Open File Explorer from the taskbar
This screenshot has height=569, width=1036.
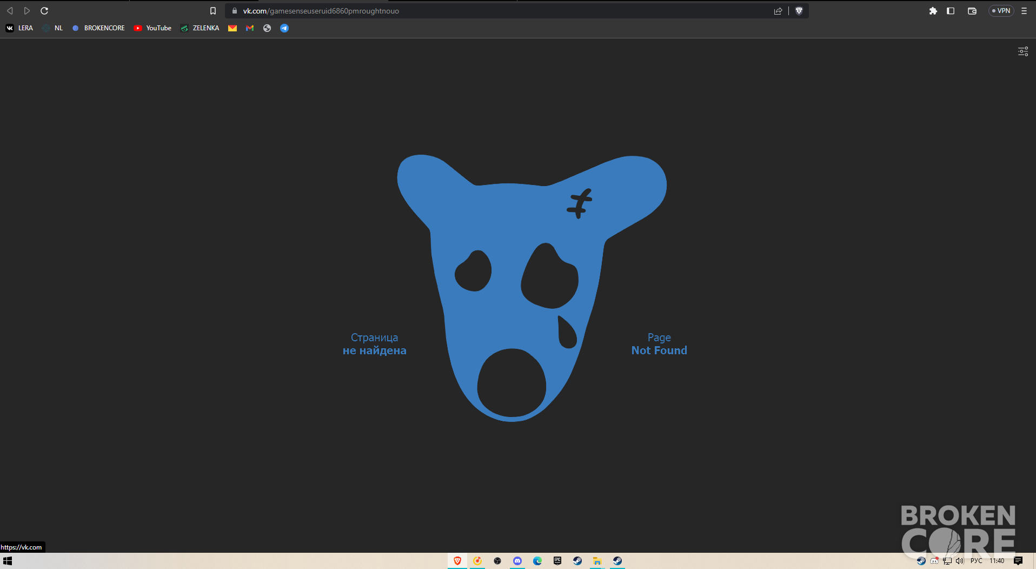pyautogui.click(x=597, y=561)
